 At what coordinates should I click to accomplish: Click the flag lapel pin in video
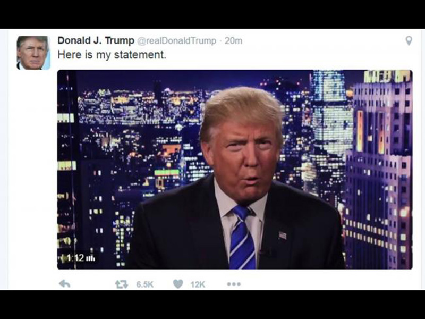point(283,236)
